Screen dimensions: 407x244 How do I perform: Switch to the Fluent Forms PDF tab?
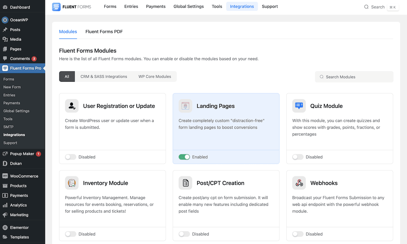(104, 32)
